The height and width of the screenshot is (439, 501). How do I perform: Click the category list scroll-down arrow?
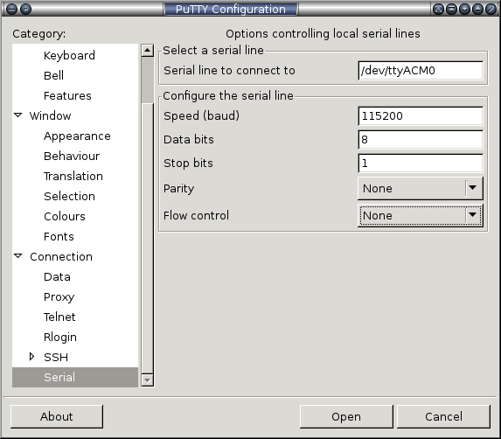[147, 380]
